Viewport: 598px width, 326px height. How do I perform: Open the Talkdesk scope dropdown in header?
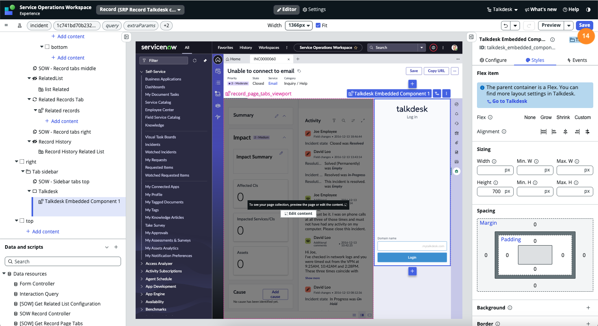(x=502, y=9)
